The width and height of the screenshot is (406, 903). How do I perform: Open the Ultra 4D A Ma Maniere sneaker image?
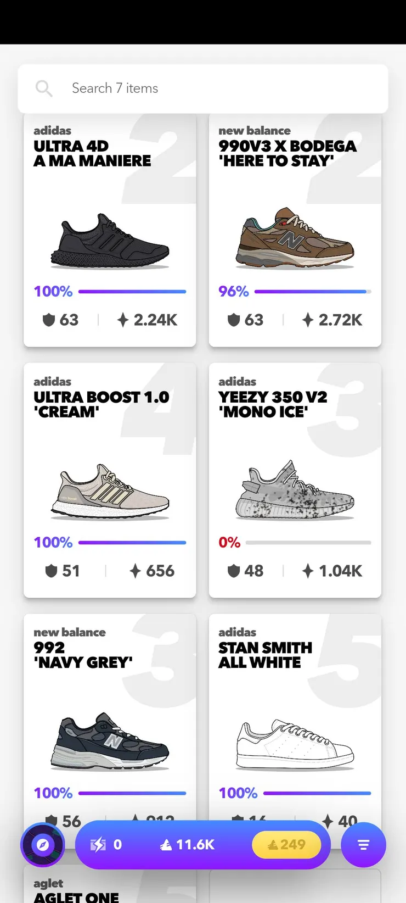point(110,242)
